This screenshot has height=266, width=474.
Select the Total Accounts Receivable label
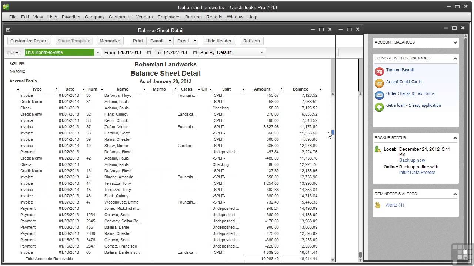[49, 259]
